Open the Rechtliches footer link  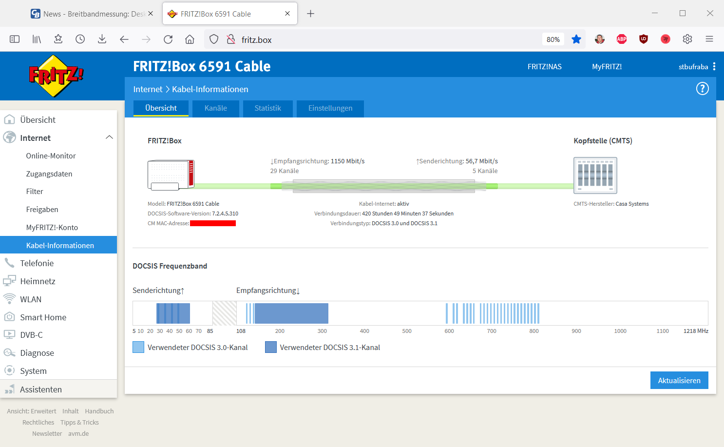click(38, 423)
